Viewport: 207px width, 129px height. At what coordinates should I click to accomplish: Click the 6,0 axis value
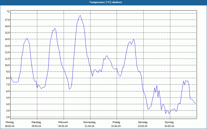8,91
